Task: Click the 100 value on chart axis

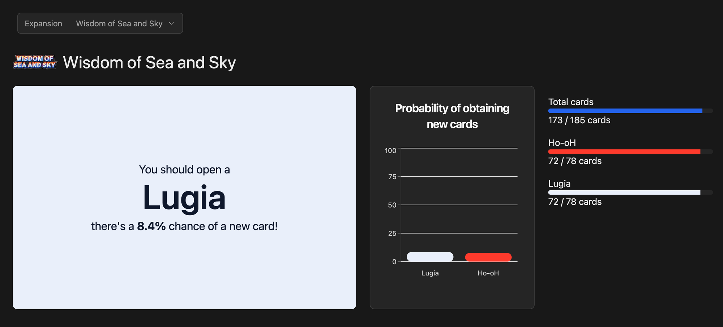Action: (x=390, y=151)
